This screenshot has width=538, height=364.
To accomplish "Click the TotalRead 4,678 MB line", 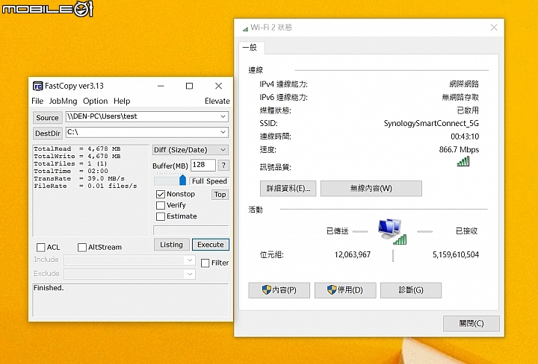I will pos(77,148).
